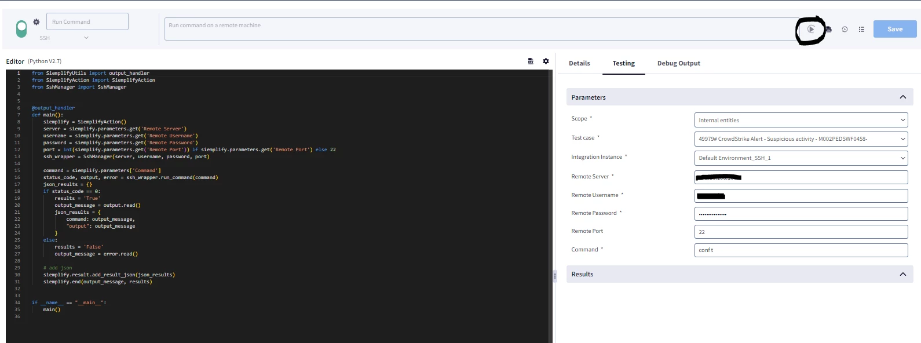This screenshot has height=343, width=921.
Task: Click code line 'else:'
Action: pos(50,240)
